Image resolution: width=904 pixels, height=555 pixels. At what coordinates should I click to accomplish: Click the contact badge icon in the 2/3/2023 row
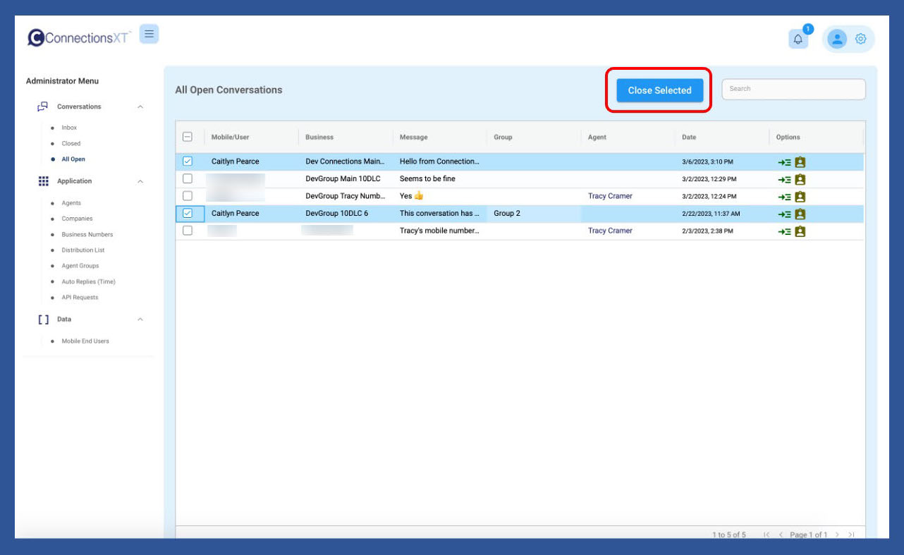point(800,231)
